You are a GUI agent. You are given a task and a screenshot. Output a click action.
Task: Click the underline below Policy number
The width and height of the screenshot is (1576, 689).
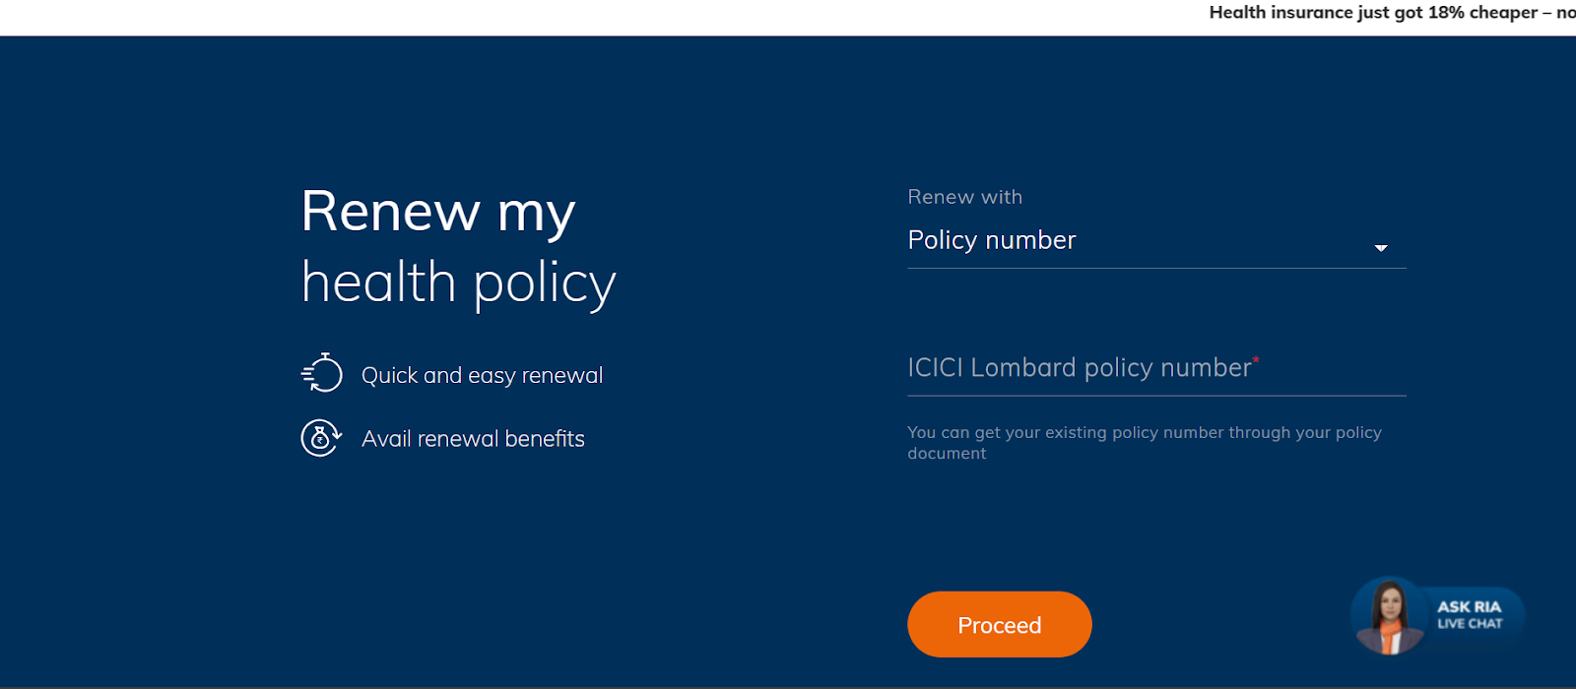point(1154,268)
